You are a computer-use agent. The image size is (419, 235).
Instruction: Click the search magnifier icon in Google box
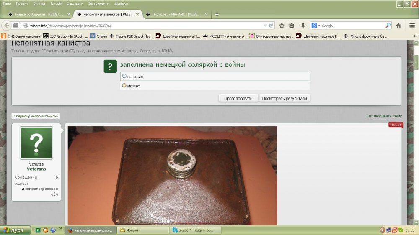388,26
